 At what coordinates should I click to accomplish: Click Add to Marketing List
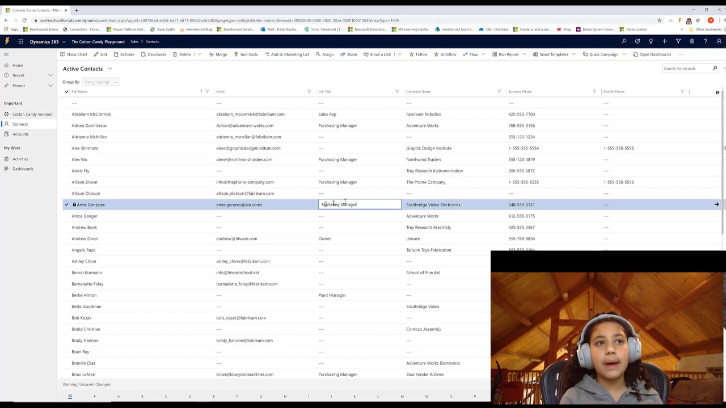click(x=286, y=54)
